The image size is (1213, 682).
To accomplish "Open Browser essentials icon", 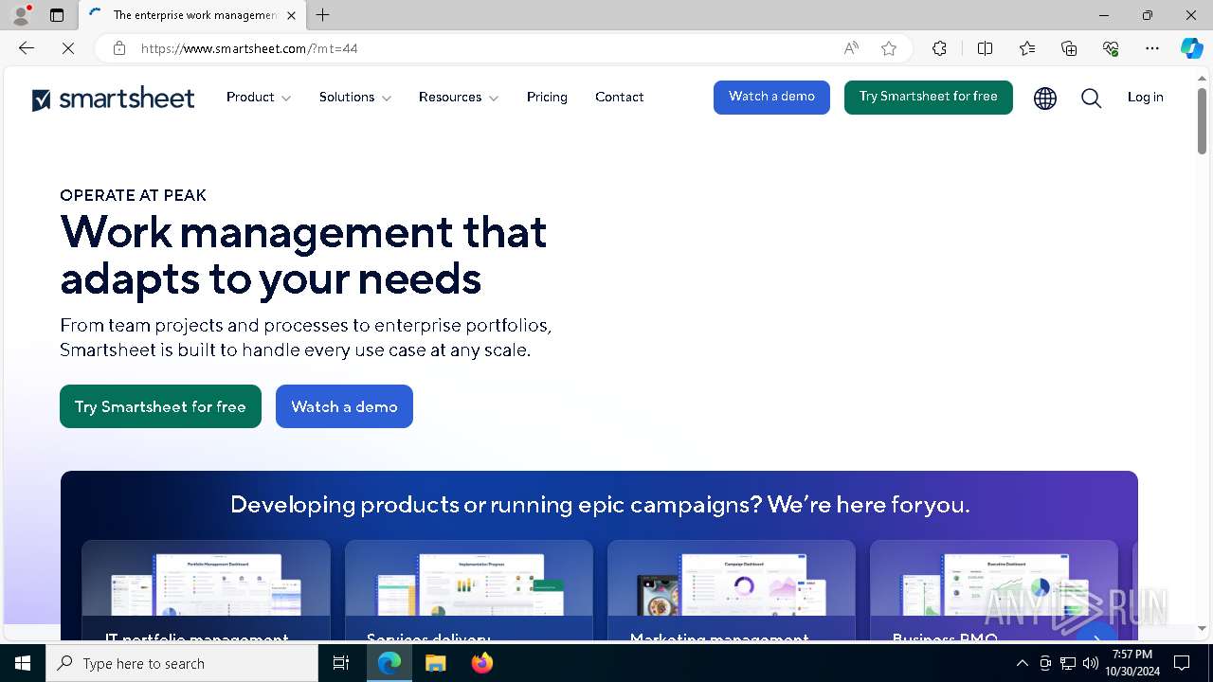I will pyautogui.click(x=1111, y=48).
